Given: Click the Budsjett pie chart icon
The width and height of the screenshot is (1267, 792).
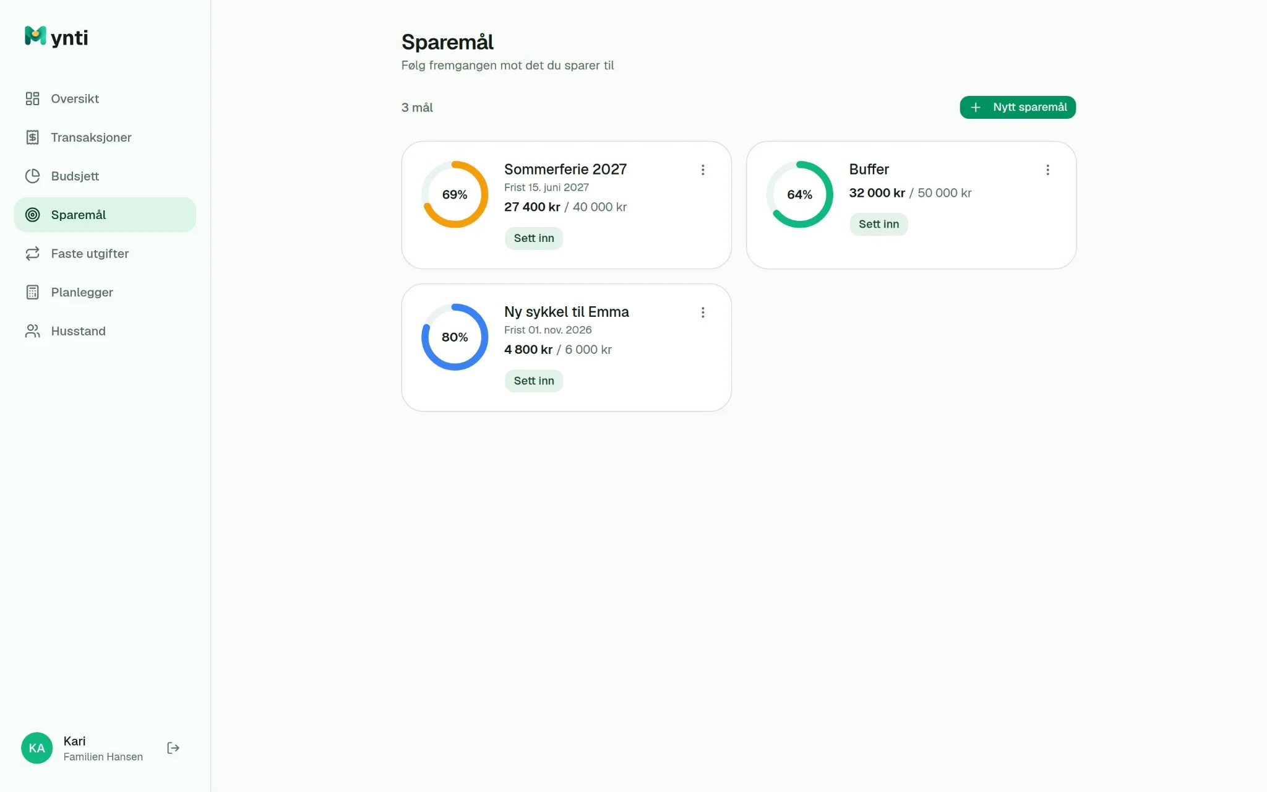Looking at the screenshot, I should pyautogui.click(x=33, y=176).
